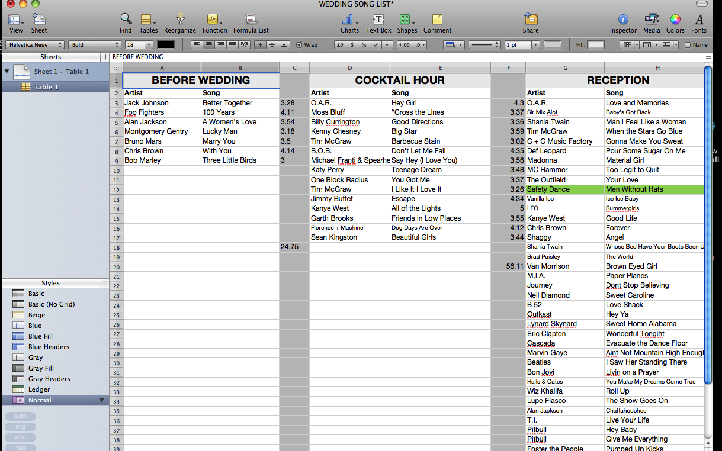
Task: Click the vertical scrollbar of the table
Action: click(x=708, y=225)
